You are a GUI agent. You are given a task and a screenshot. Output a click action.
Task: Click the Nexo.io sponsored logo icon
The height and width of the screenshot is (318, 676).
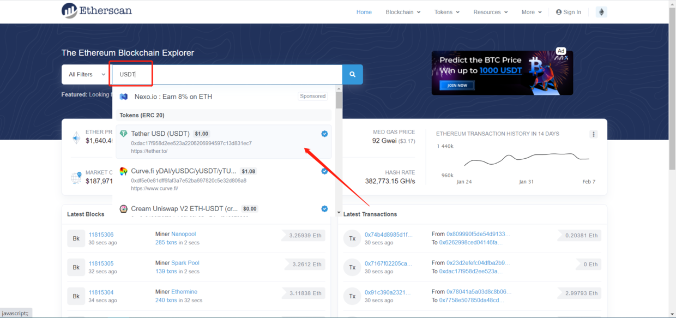click(124, 97)
